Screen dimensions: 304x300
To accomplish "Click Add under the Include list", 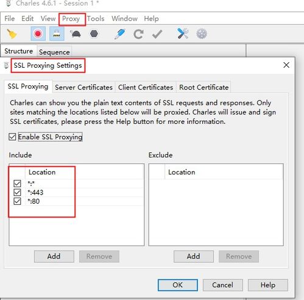I will 54,256.
